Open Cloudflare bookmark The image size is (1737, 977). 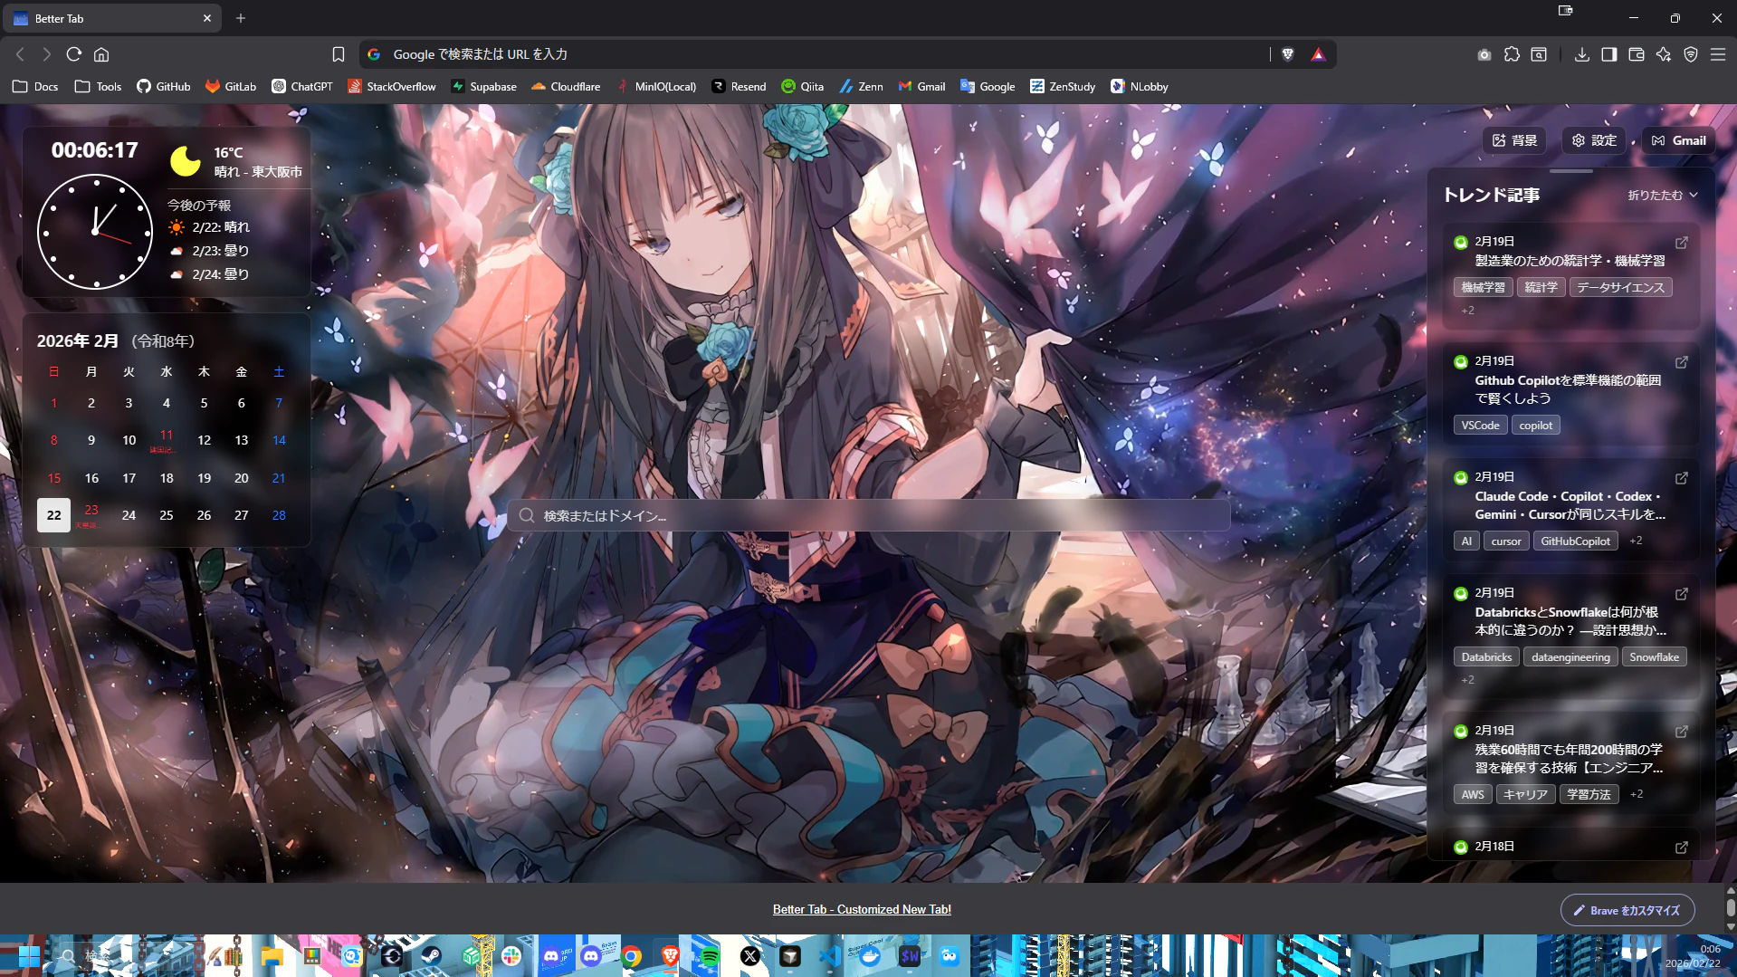coord(566,87)
